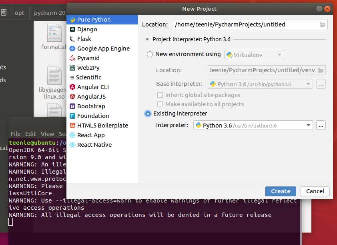Choose the Django project icon
Screen dimensions: 337x245
pos(72,29)
